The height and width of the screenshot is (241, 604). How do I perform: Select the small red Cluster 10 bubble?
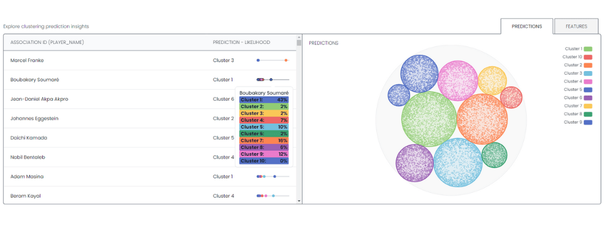(511, 98)
